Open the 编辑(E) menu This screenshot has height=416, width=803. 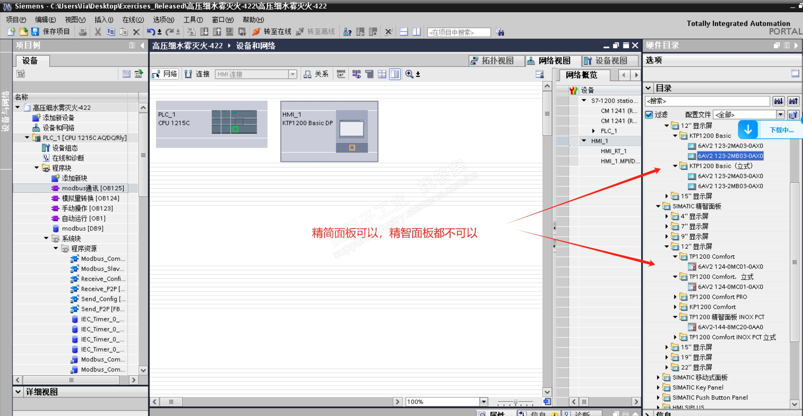[x=45, y=20]
